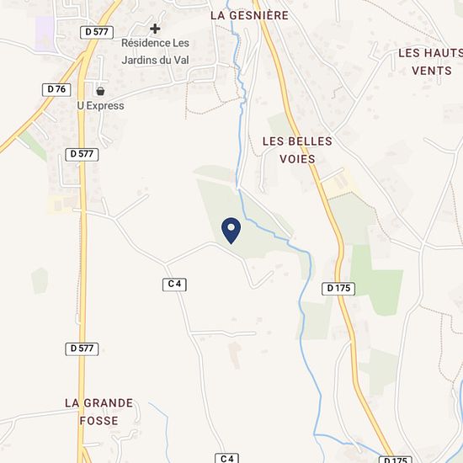Viewport: 463px width, 463px height.
Task: Select the LA GRANDE FOSSE locality label
Action: (x=99, y=412)
